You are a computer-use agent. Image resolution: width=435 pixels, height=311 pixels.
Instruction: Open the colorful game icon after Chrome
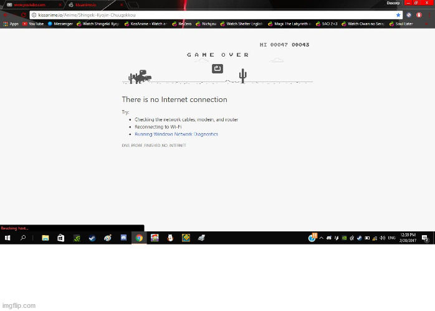[x=155, y=238]
